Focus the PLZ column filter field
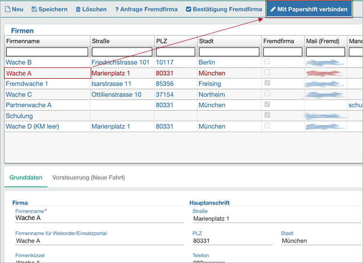Viewport: 363px width, 263px height. pos(176,52)
